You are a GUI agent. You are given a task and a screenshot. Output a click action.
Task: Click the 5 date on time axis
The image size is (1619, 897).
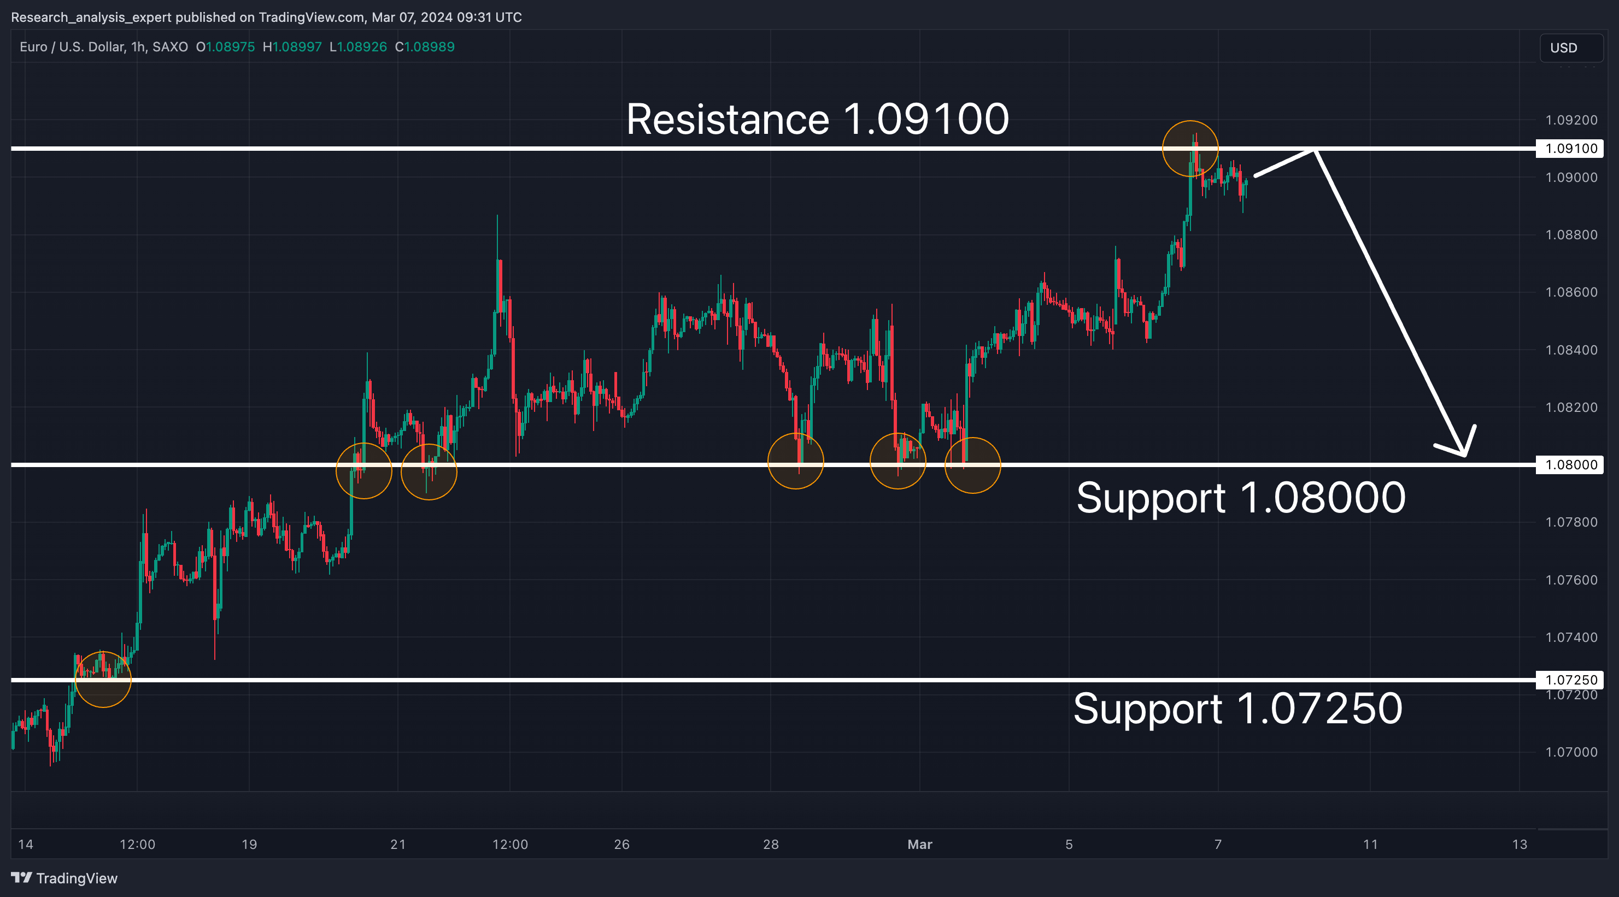(1069, 844)
